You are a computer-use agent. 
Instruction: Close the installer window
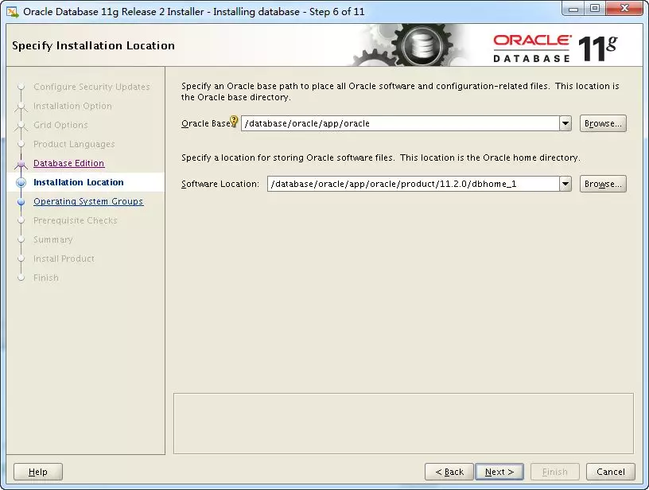[x=624, y=9]
